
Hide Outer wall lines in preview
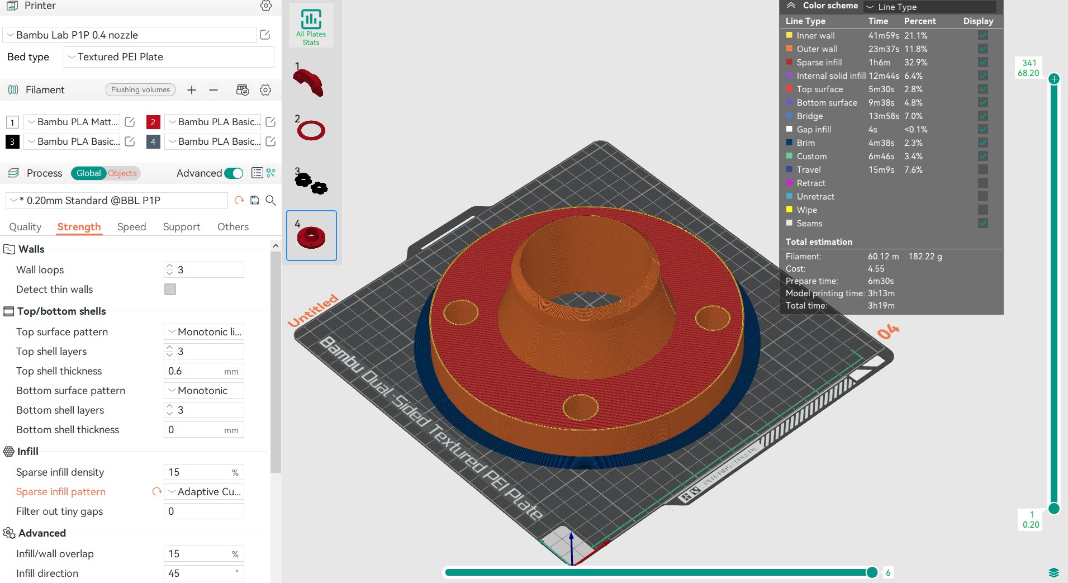pyautogui.click(x=983, y=49)
